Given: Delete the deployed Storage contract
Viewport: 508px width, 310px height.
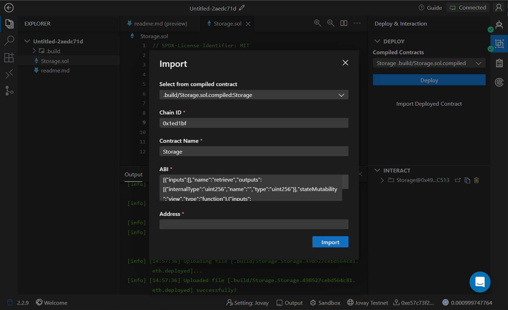Looking at the screenshot, I should (x=477, y=180).
